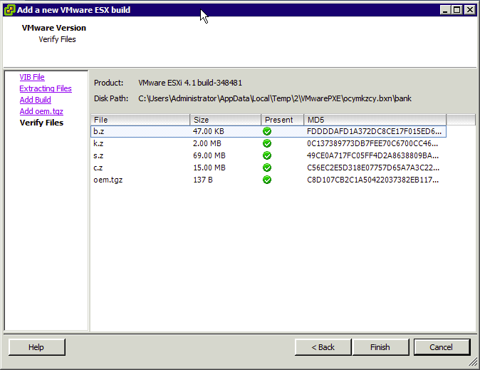
Task: Click the VMware ESXi 4.1 build-348481 product text
Action: click(190, 83)
